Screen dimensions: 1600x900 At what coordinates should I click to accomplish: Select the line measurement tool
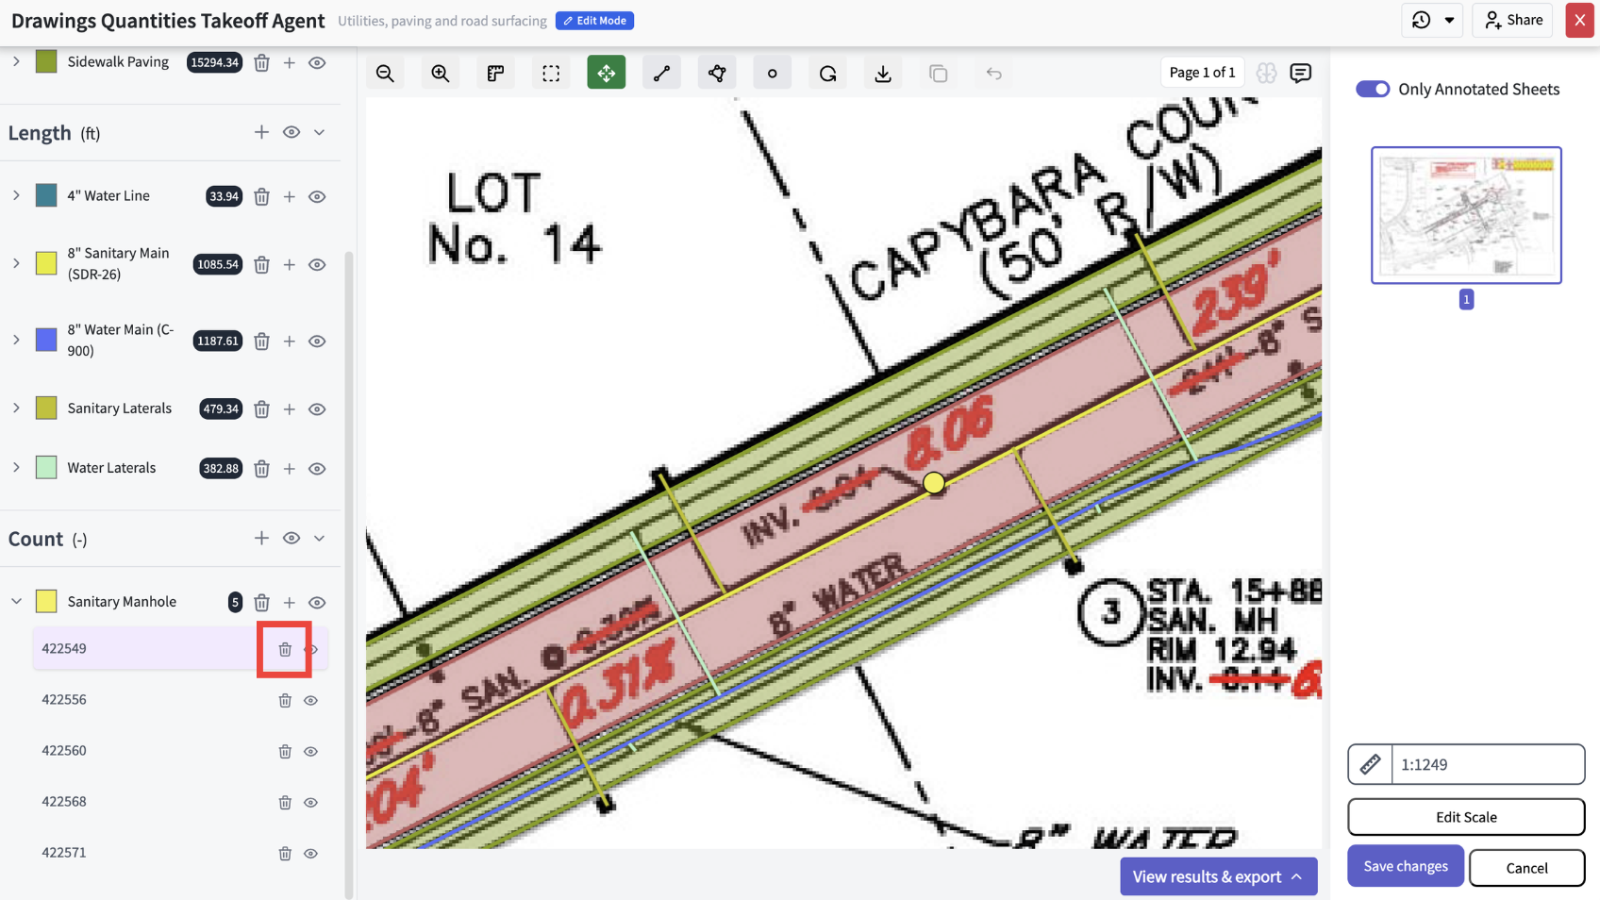[x=661, y=74]
